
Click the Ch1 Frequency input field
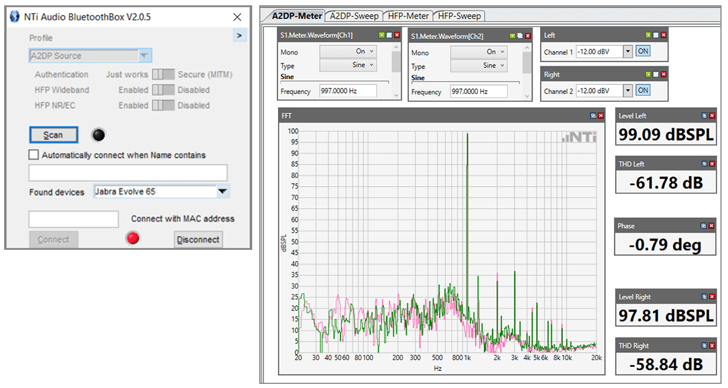pos(348,91)
